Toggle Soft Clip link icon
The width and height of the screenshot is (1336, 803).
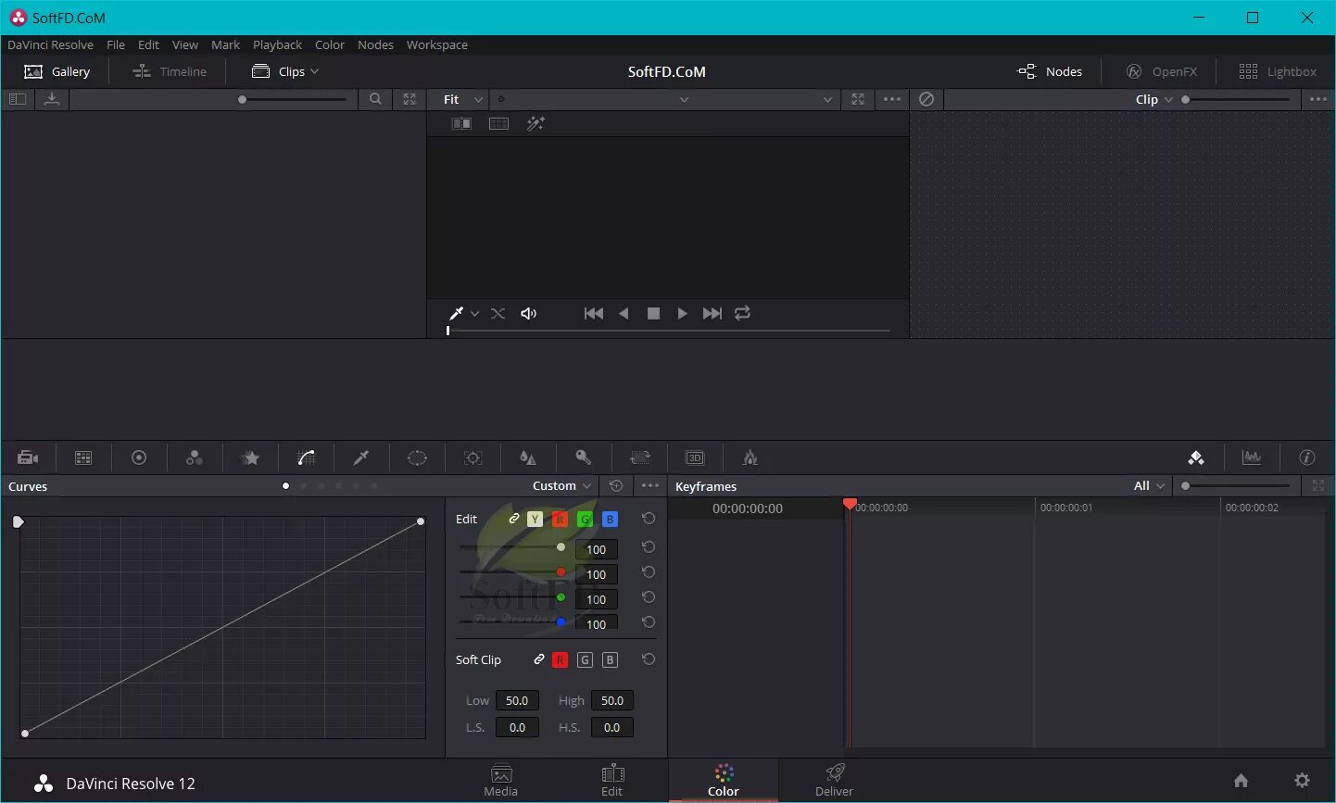[538, 660]
